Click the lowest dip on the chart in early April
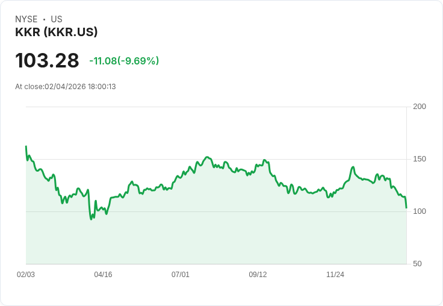Viewport: 443px width, 306px height. [x=91, y=219]
